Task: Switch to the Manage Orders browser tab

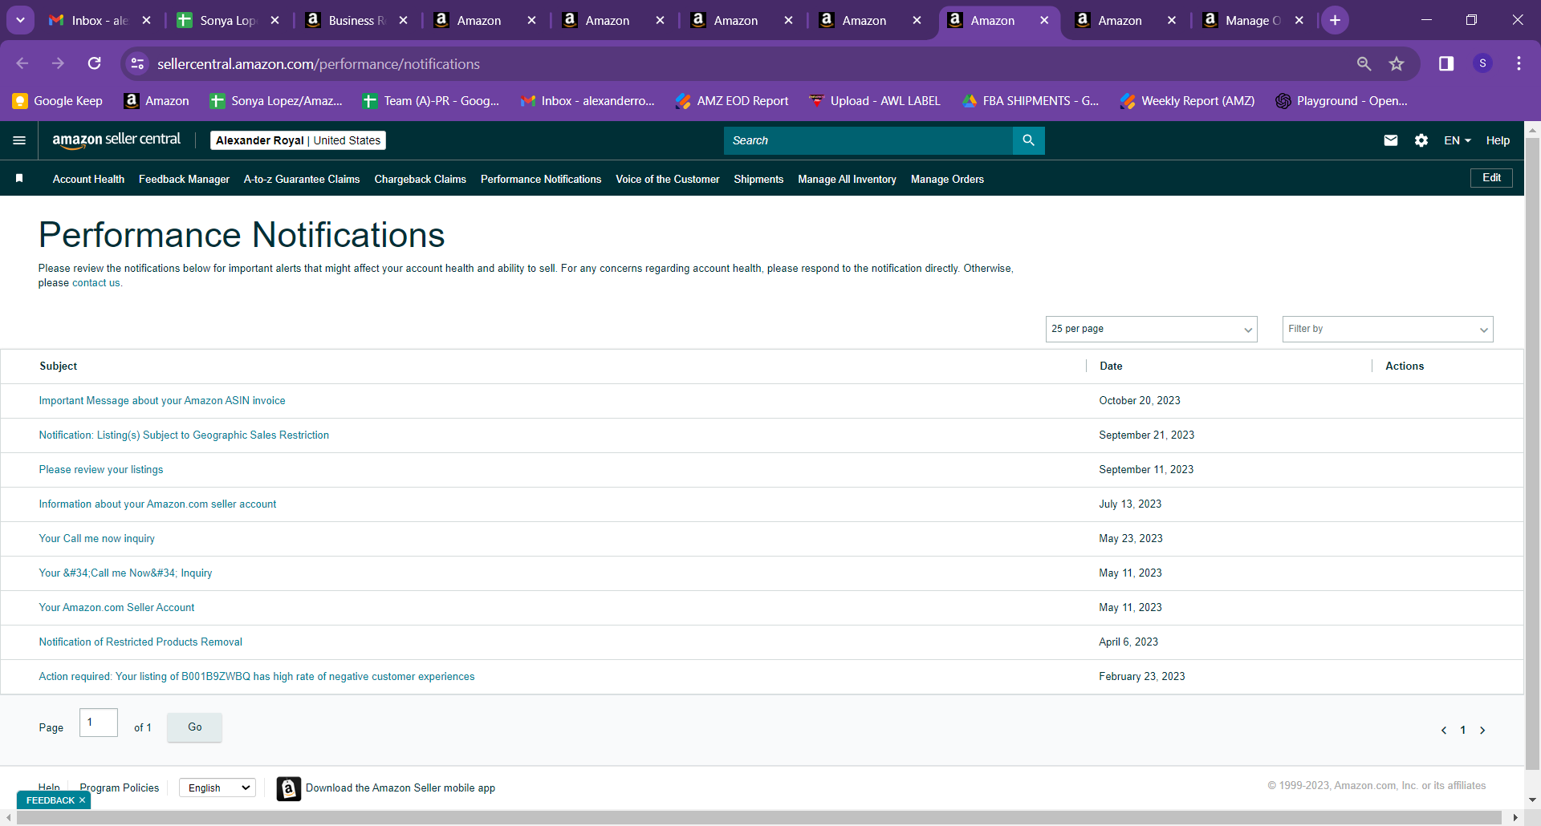Action: 1252,20
